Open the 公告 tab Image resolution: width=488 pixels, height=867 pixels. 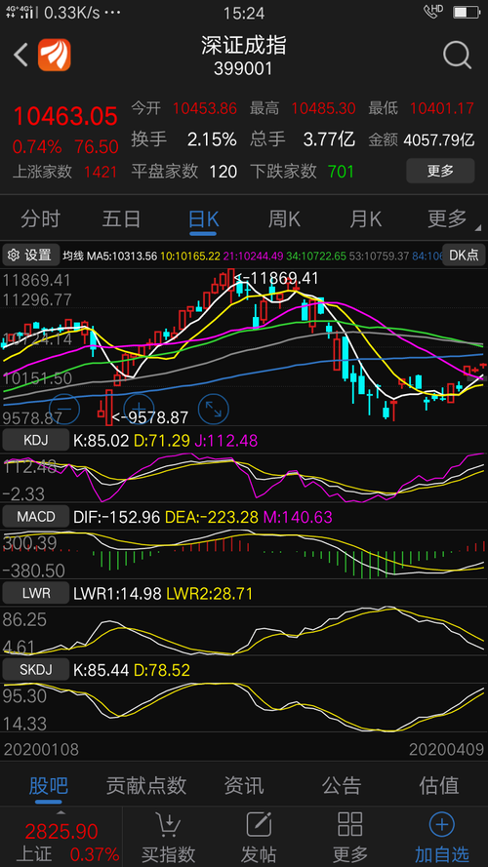pyautogui.click(x=342, y=785)
